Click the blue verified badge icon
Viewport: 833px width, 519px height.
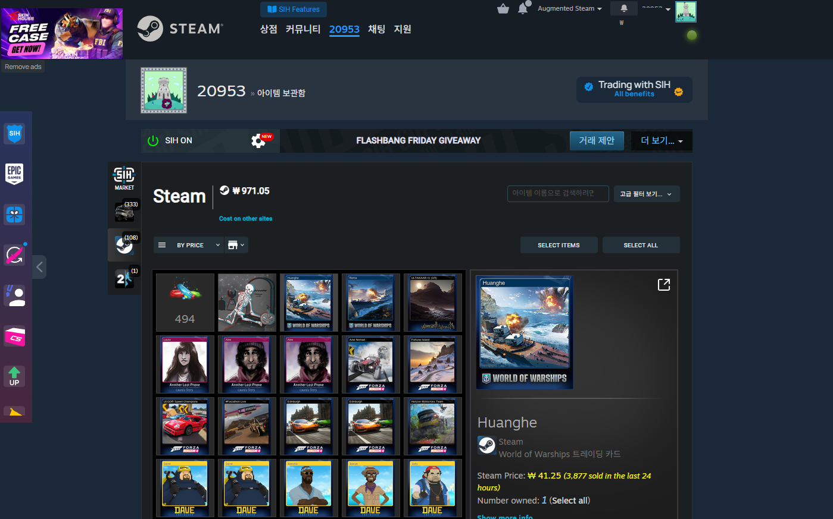click(589, 87)
